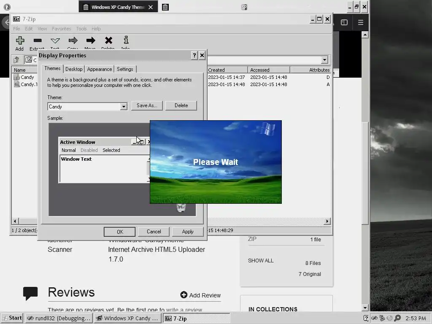Switch to rundll32 taskbar item
Screen dimensions: 432x324
click(x=59, y=318)
